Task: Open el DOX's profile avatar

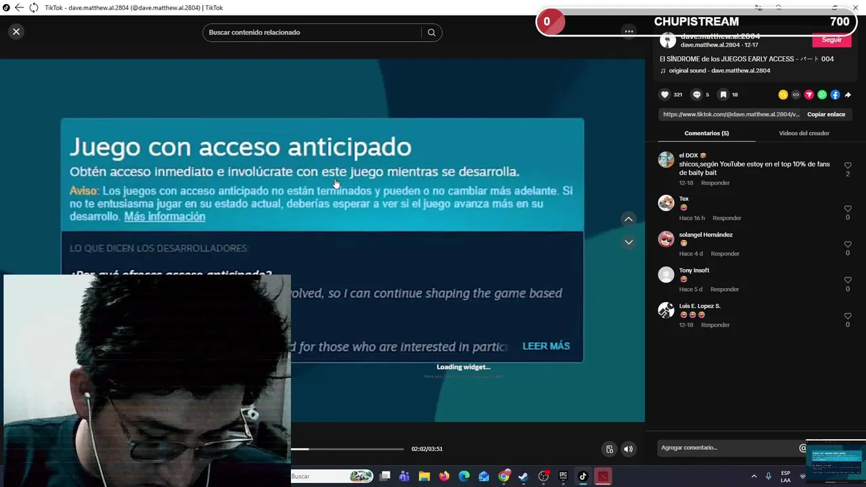Action: [666, 160]
